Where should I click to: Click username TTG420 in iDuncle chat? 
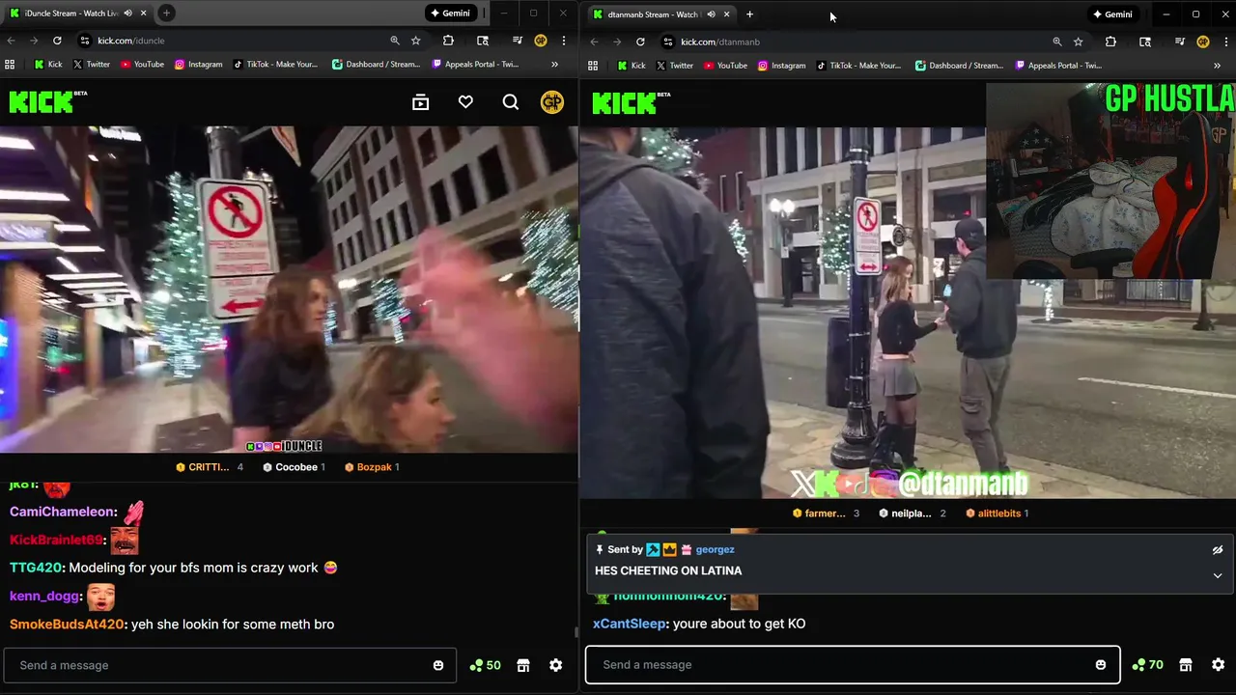[x=36, y=568]
